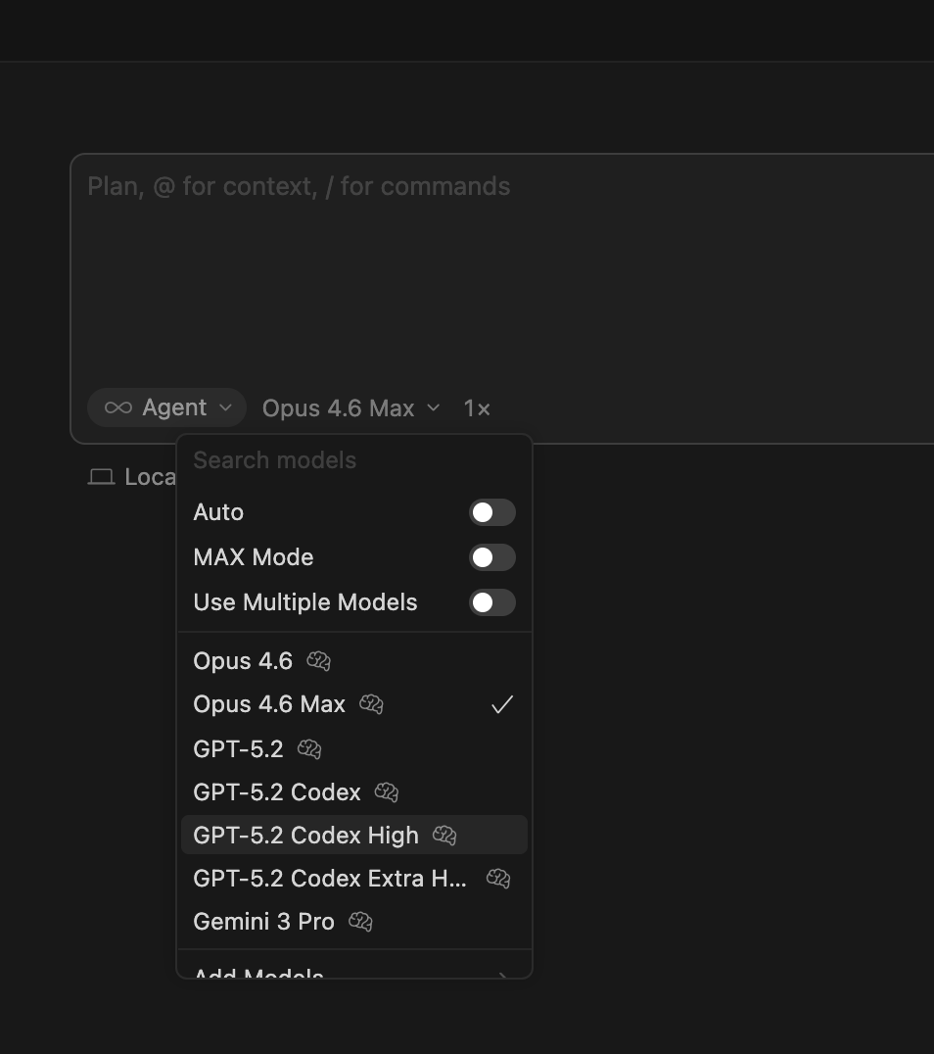Viewport: 934px width, 1054px height.
Task: Click the brain icon beside GPT-5.2 Codex
Action: click(x=387, y=792)
